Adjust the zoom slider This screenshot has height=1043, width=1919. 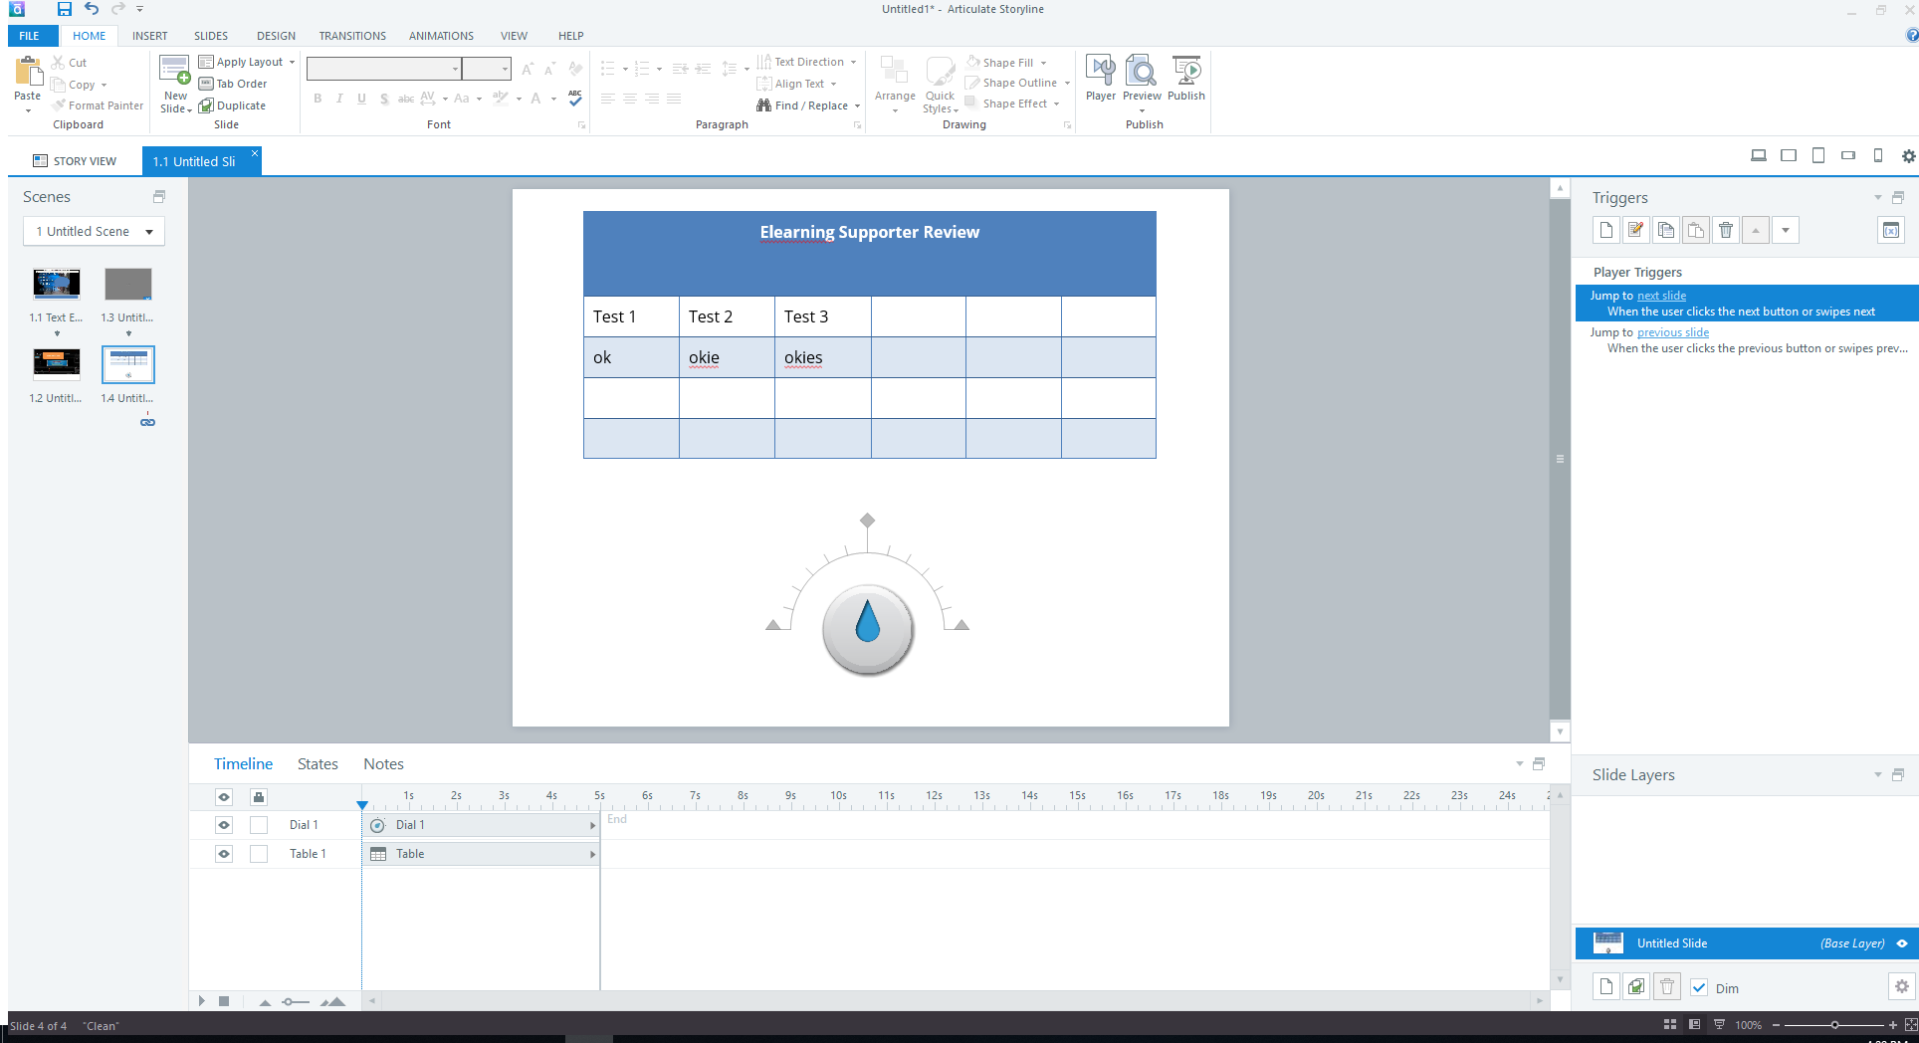pyautogui.click(x=1834, y=1025)
